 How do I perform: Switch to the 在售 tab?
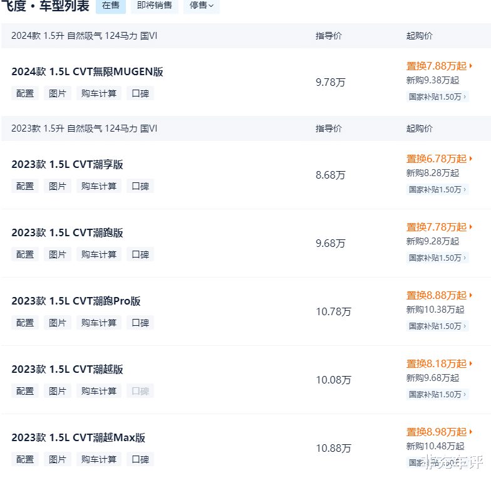110,6
